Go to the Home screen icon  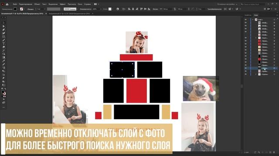7,4
